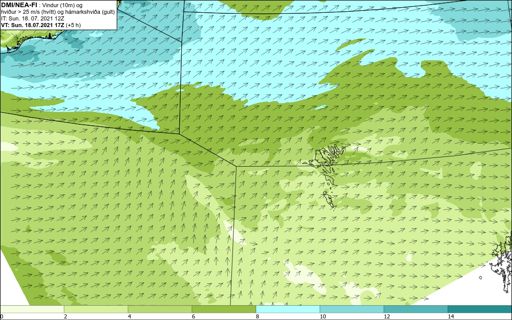
Task: Click the 10–12 m/s turquoise legend swatch
Action: (x=352, y=309)
